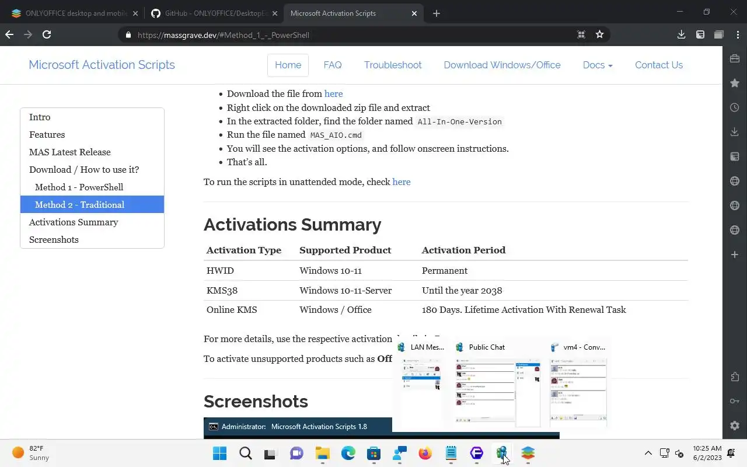747x467 pixels.
Task: Open taskbar Search
Action: pos(246,453)
